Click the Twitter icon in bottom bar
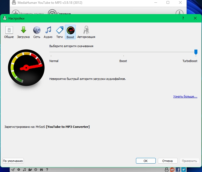Image resolution: width=202 pixels, height=172 pixels. (184, 170)
